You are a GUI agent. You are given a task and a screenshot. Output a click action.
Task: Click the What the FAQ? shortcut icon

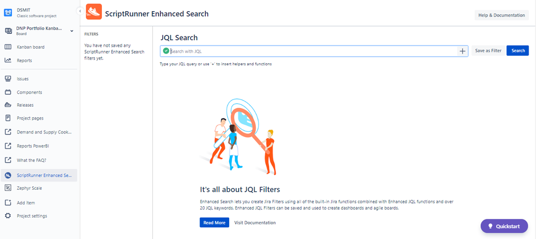pyautogui.click(x=8, y=160)
